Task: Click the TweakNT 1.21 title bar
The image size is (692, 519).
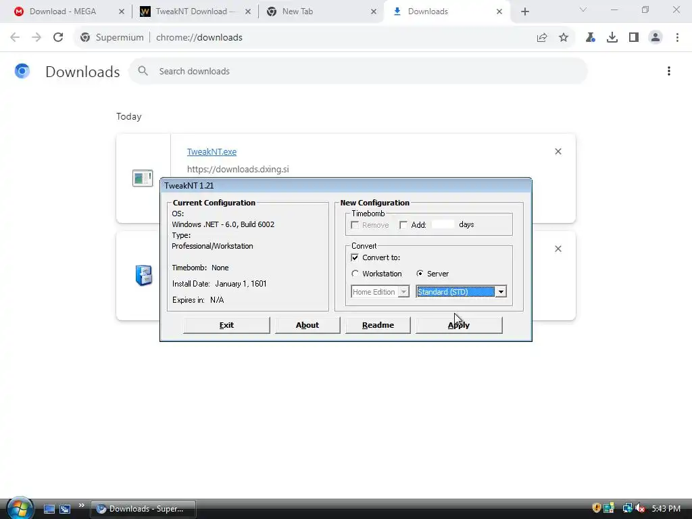Action: [346, 186]
